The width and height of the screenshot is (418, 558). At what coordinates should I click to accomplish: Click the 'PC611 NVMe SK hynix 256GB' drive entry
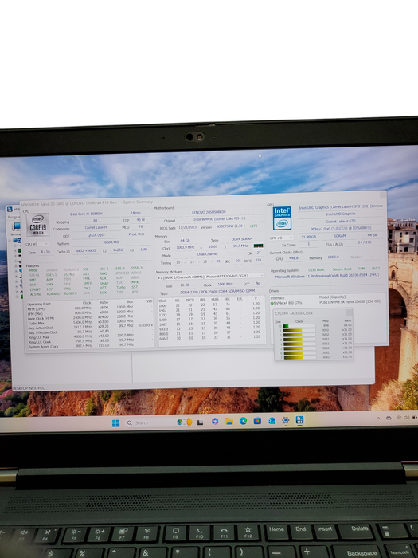[350, 301]
